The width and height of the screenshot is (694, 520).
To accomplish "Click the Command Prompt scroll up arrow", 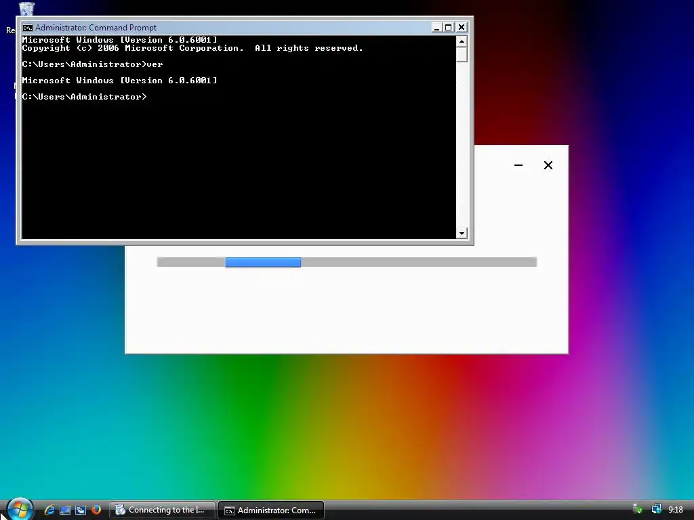I will (462, 41).
